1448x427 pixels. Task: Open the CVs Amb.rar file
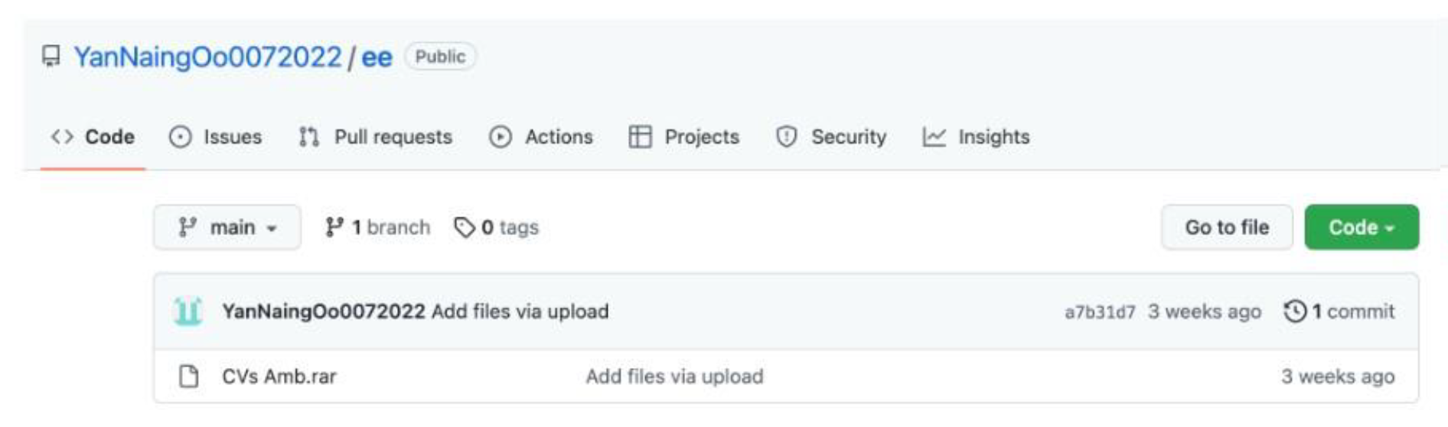coord(279,376)
